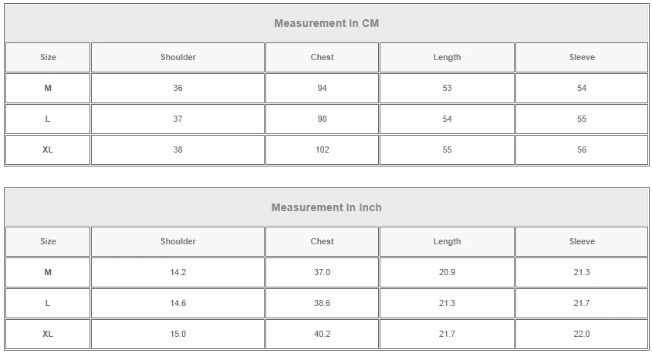Select the 56 sleeve value for XL

[582, 150]
